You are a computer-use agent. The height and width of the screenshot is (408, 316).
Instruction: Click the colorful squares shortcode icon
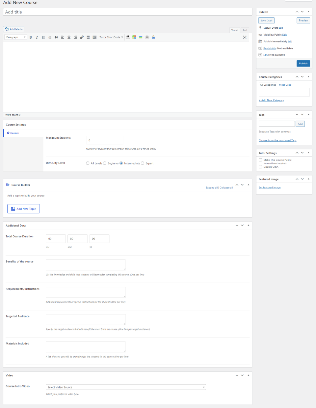click(134, 37)
